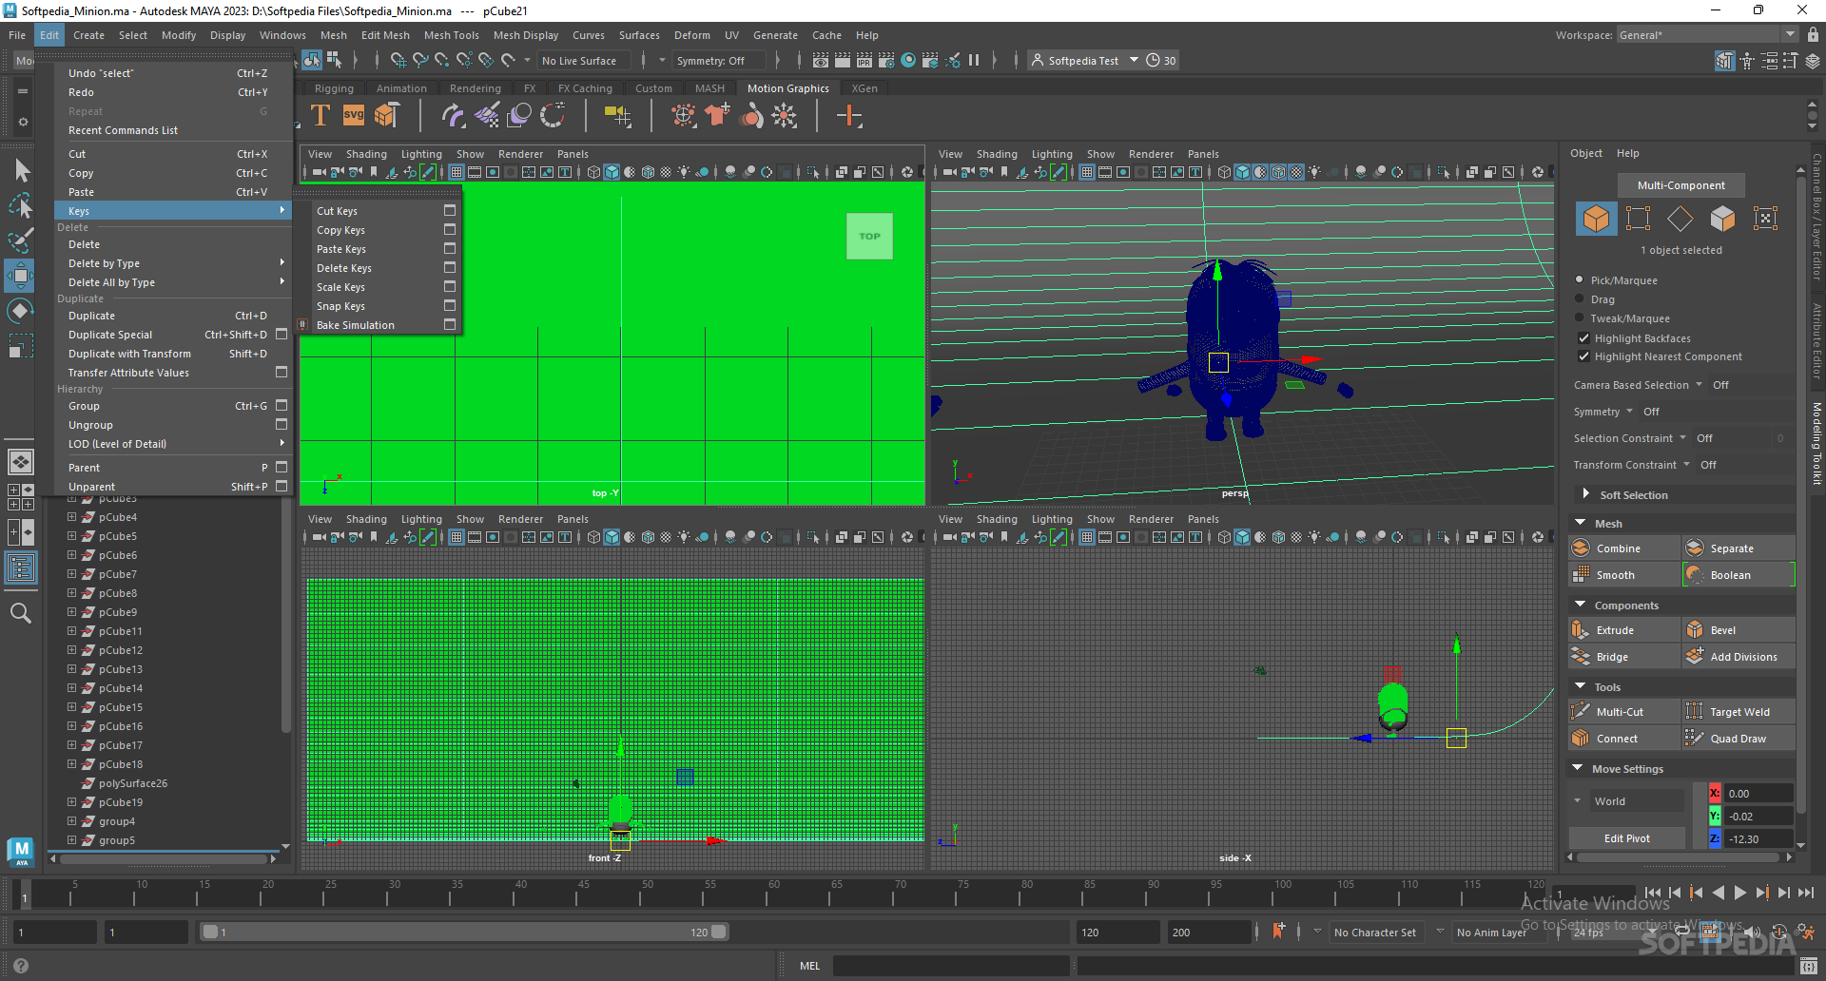The height and width of the screenshot is (981, 1826).
Task: Click the Smooth mesh icon
Action: (x=1582, y=575)
